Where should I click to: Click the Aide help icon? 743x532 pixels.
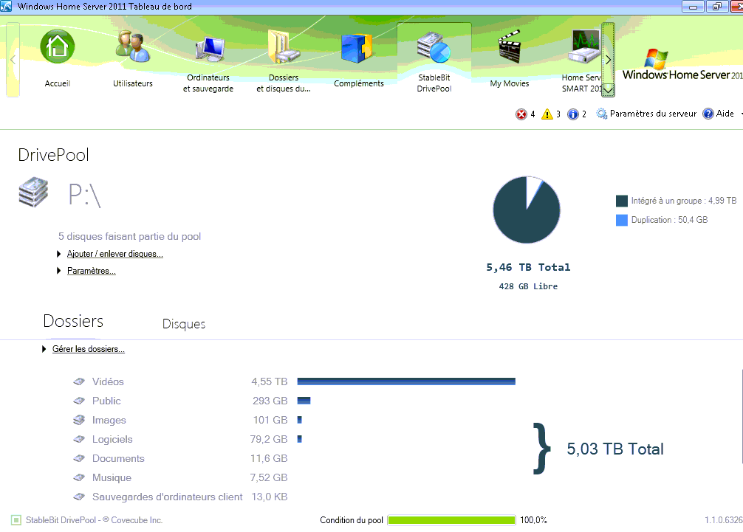click(708, 114)
